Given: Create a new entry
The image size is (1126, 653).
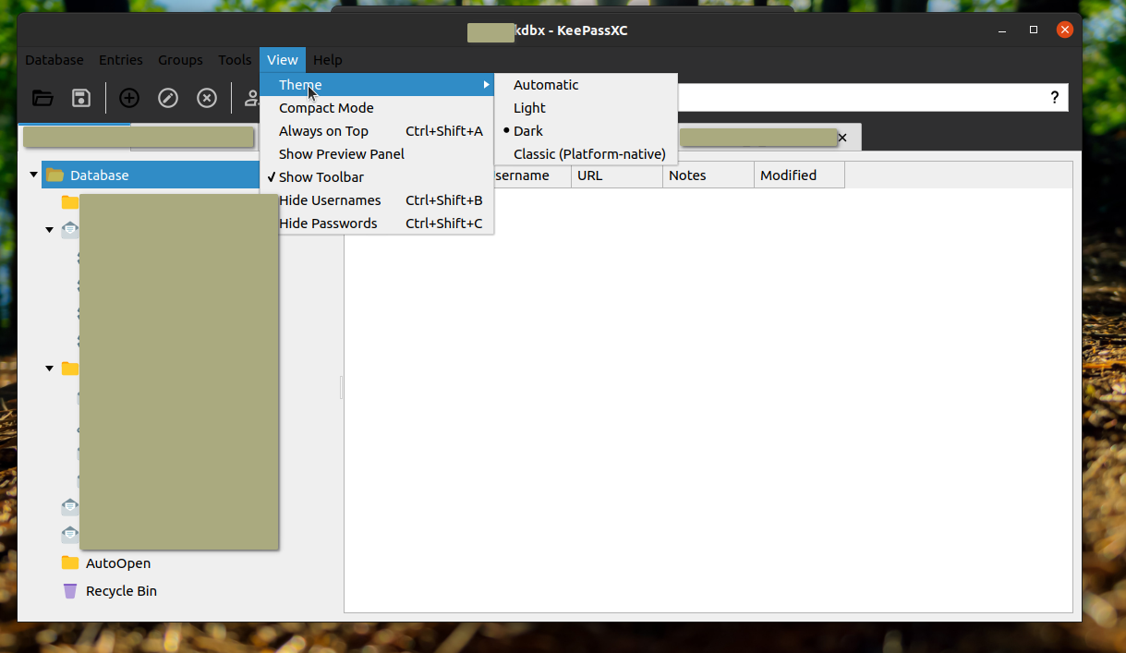Looking at the screenshot, I should point(128,97).
